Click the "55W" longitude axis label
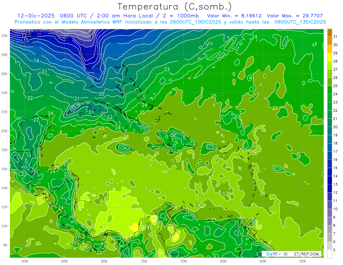The width and height of the screenshot is (343, 265). (302, 261)
